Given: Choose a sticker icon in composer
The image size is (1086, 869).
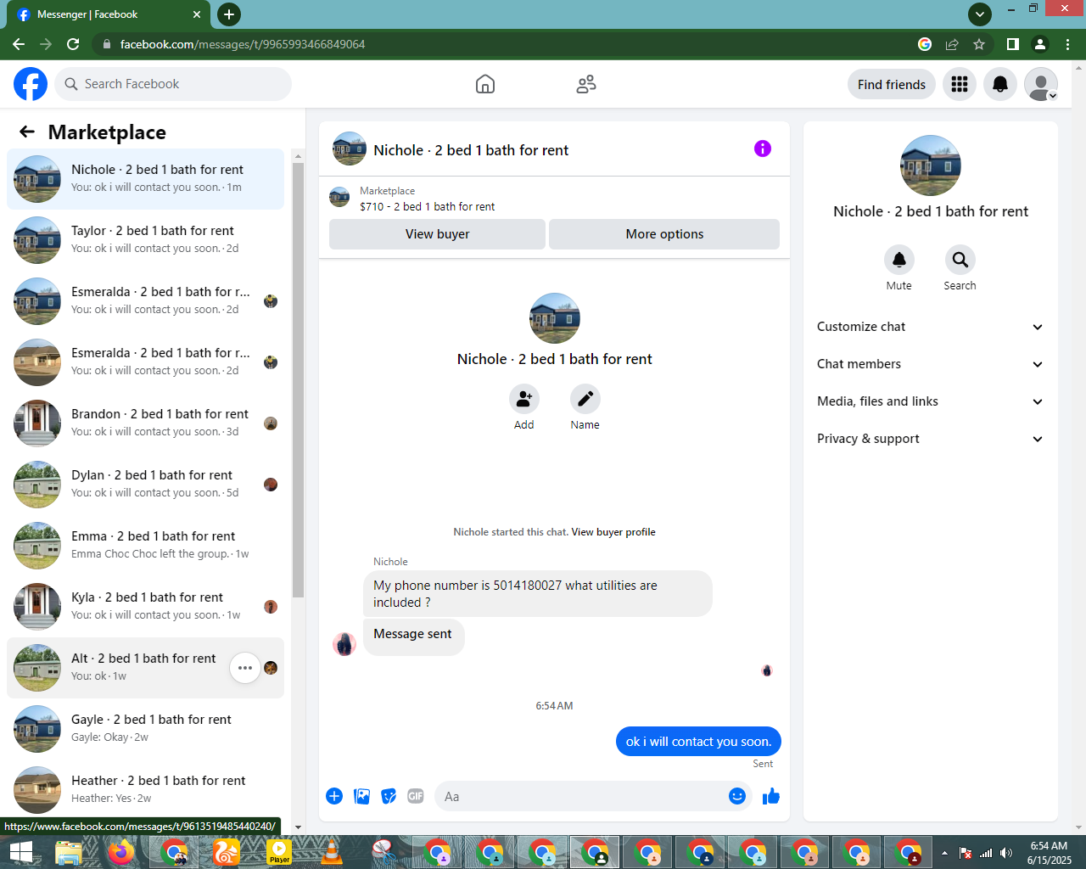Looking at the screenshot, I should click(389, 796).
